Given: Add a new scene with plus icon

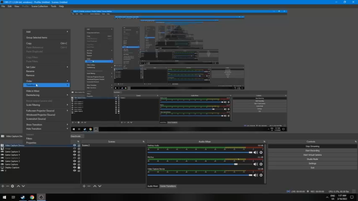Looking at the screenshot, I should click(x=84, y=186).
